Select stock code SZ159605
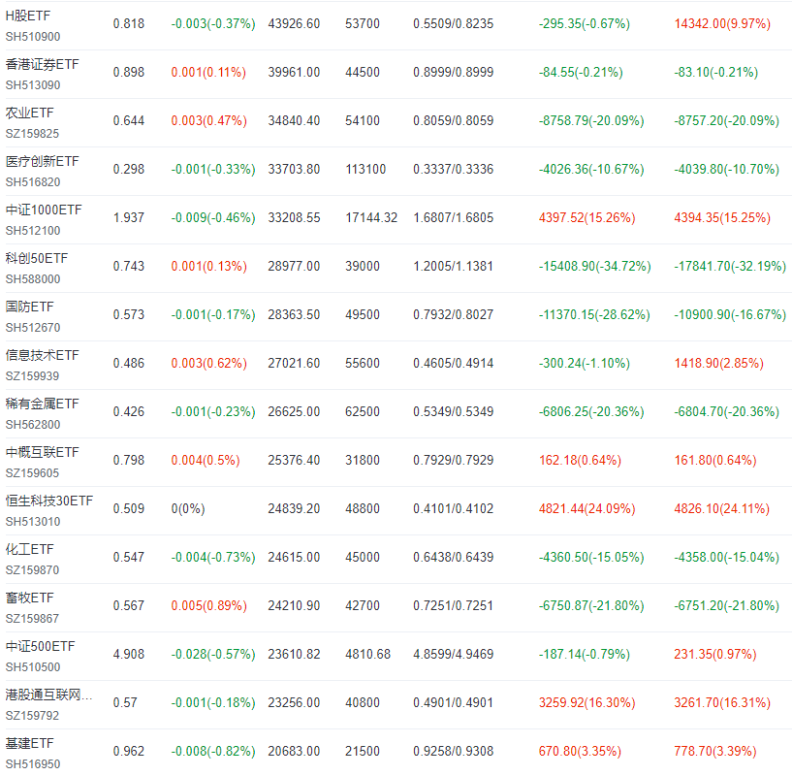Screen dimensions: 792x776 pyautogui.click(x=32, y=473)
